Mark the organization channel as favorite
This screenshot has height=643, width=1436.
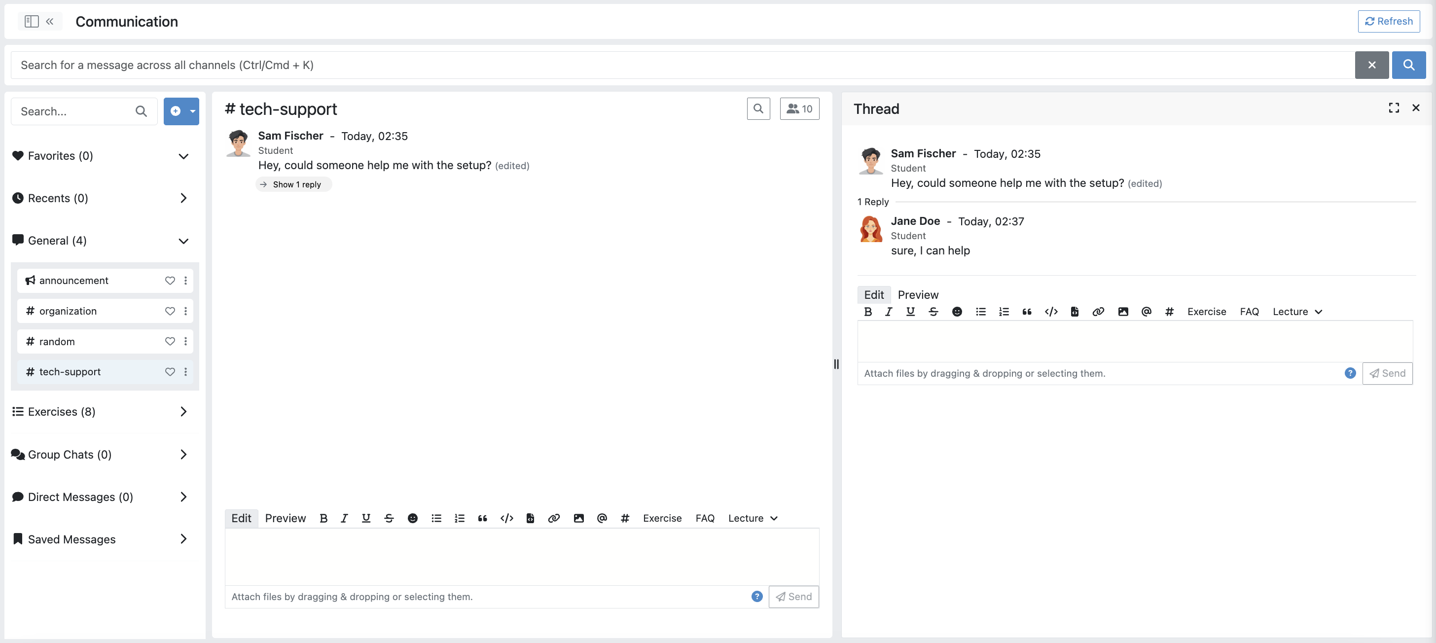[x=170, y=311]
